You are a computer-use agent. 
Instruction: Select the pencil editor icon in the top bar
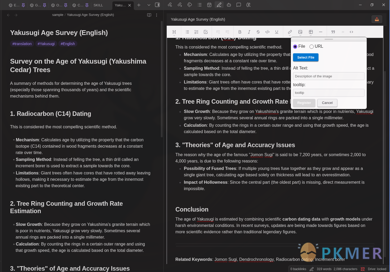coord(219,5)
